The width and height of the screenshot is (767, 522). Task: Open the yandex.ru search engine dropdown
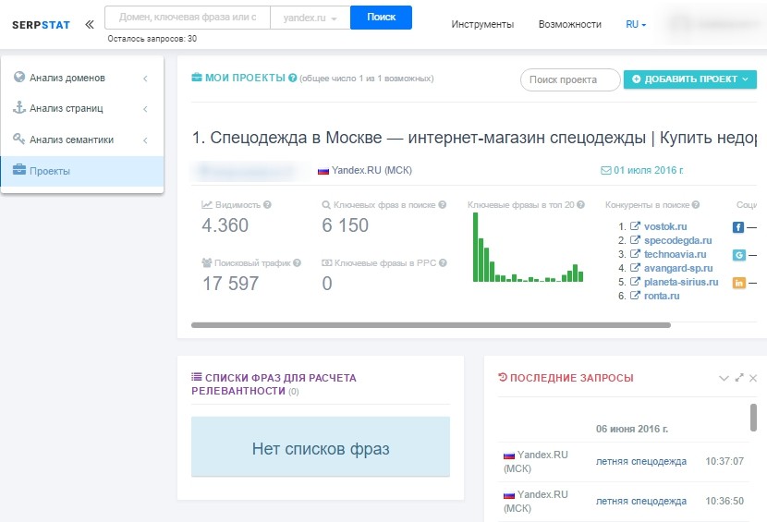310,18
